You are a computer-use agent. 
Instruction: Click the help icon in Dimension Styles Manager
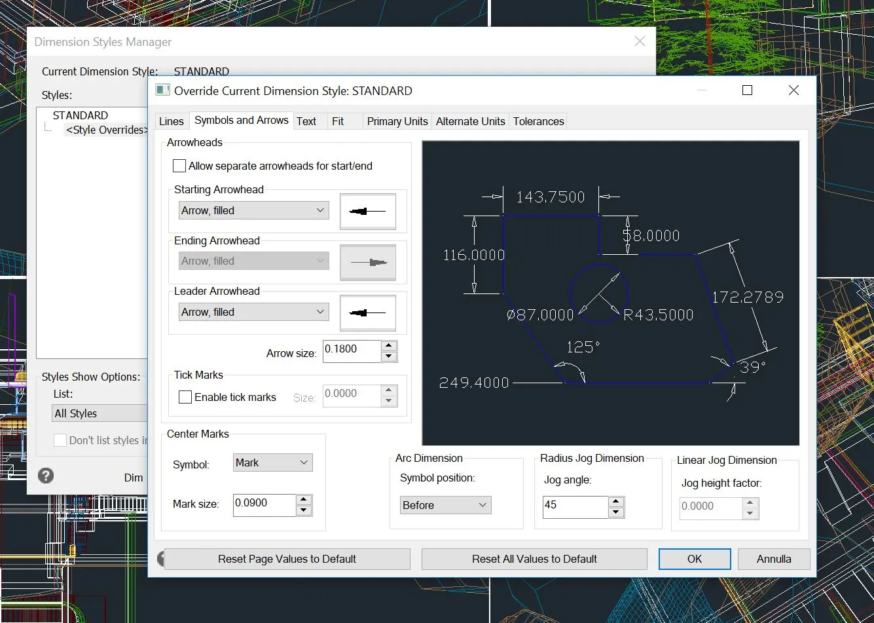[46, 476]
